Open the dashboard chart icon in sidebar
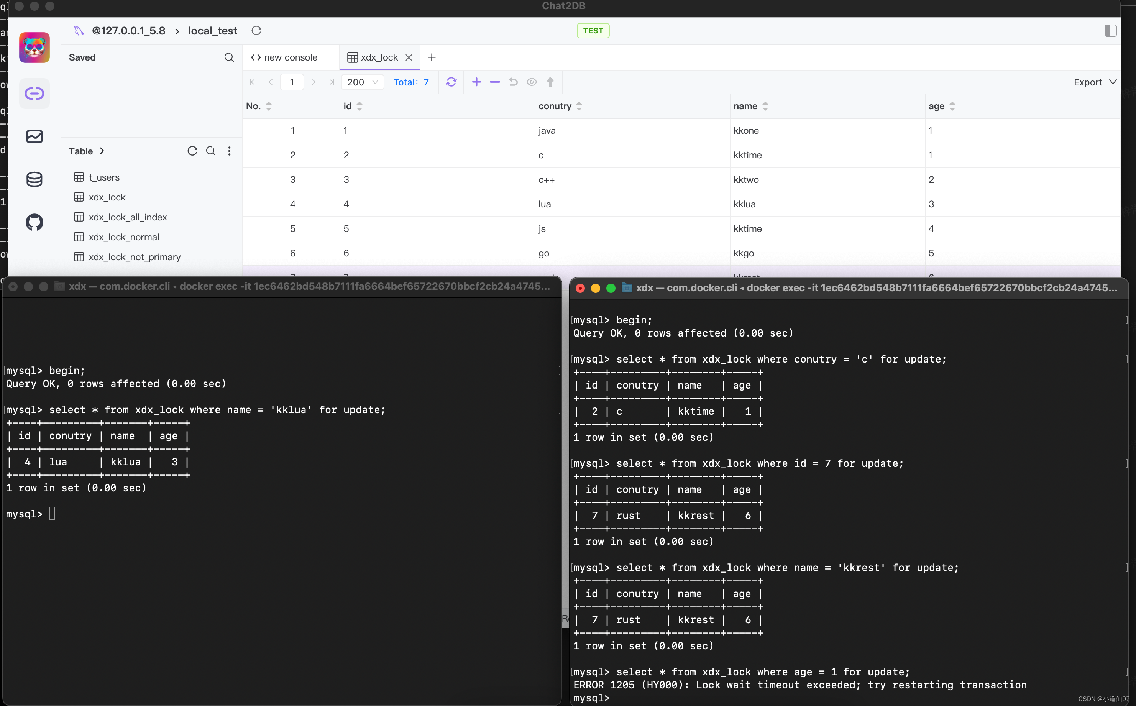 pos(34,136)
